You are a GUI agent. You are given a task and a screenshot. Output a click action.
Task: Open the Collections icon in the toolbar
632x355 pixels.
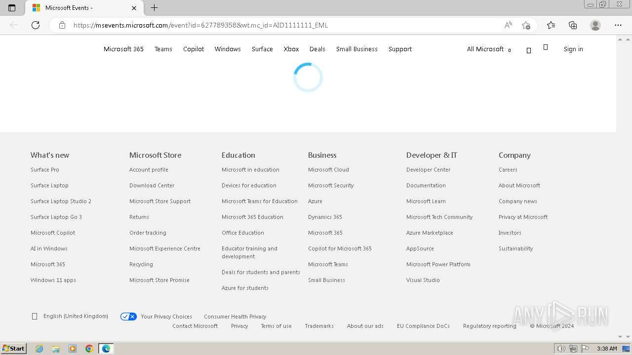573,25
